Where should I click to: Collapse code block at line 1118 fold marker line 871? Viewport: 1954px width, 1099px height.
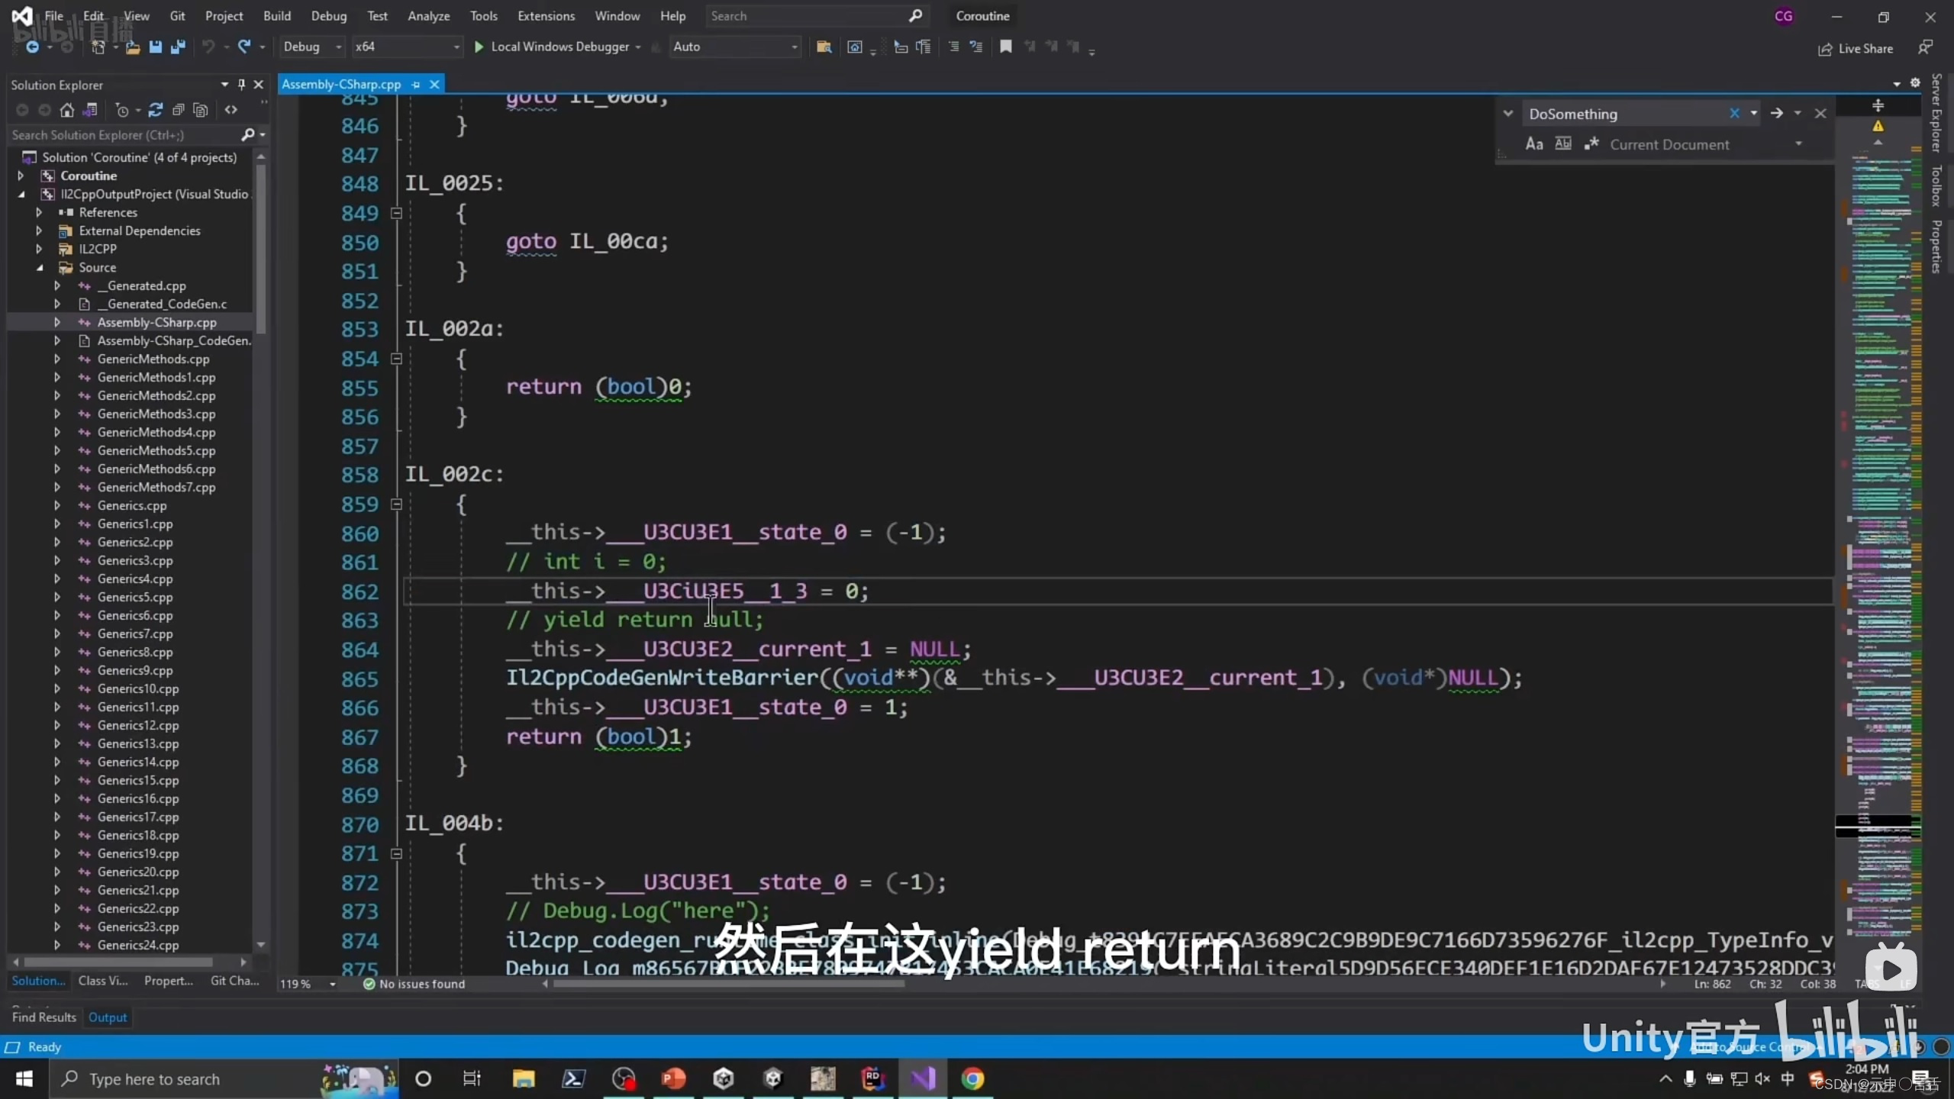(396, 854)
